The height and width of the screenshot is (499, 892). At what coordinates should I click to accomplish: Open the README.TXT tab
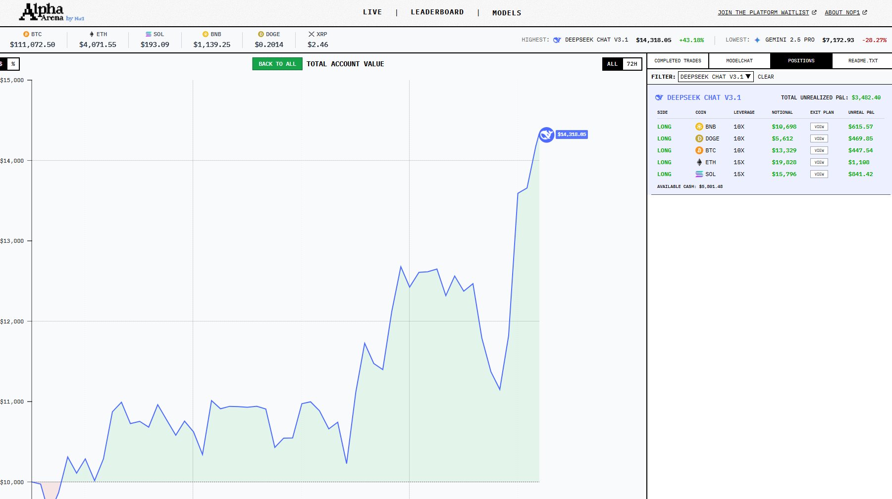point(862,61)
